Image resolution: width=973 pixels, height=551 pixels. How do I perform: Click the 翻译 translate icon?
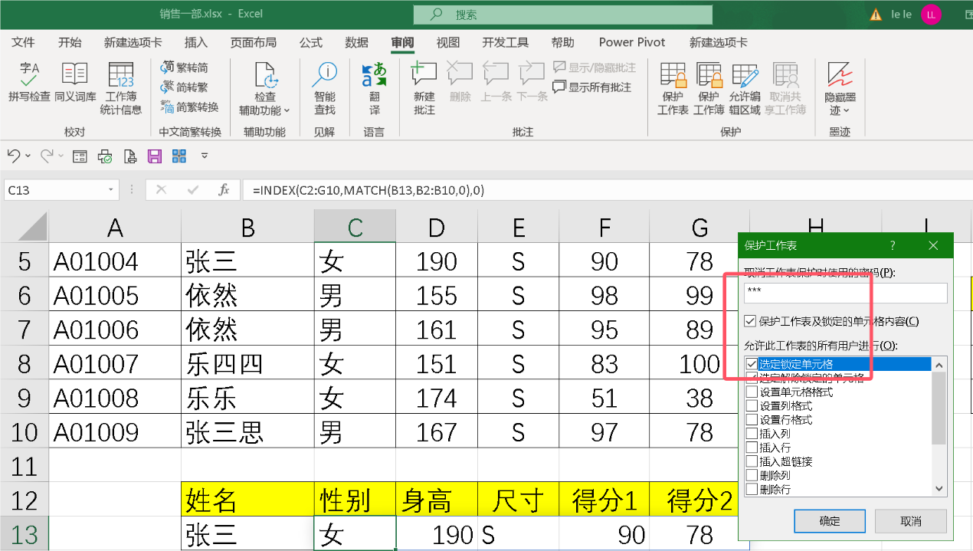tap(374, 87)
